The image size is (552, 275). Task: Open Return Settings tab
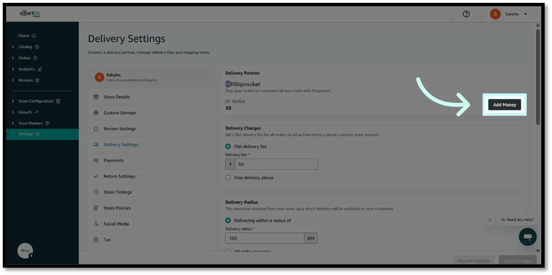click(x=119, y=177)
